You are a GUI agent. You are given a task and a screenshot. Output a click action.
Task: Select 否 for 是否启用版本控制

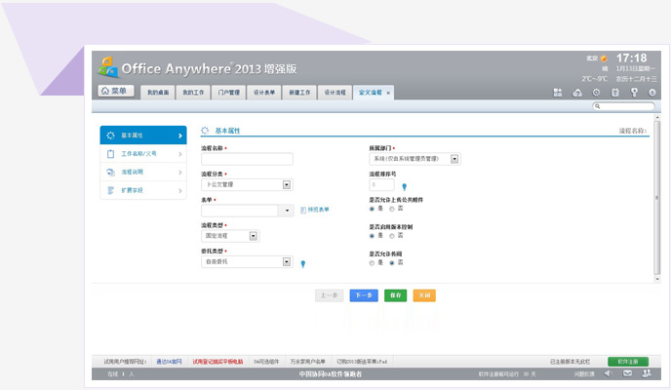click(391, 236)
